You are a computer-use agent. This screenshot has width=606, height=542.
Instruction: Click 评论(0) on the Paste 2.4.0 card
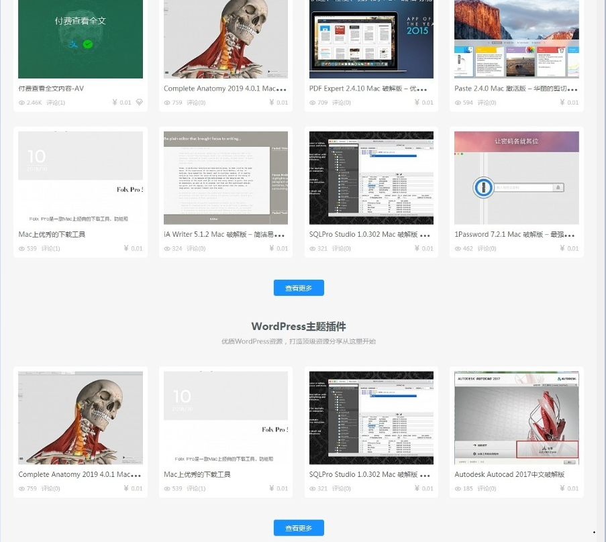click(487, 103)
